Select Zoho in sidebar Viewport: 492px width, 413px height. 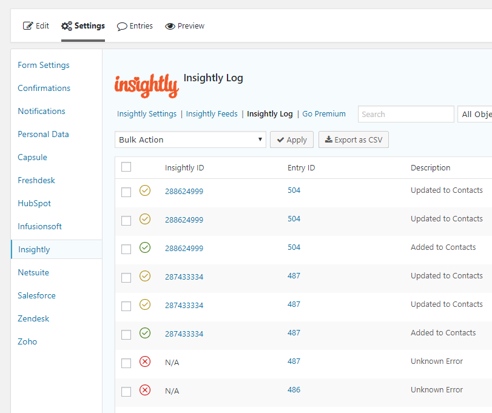point(27,341)
